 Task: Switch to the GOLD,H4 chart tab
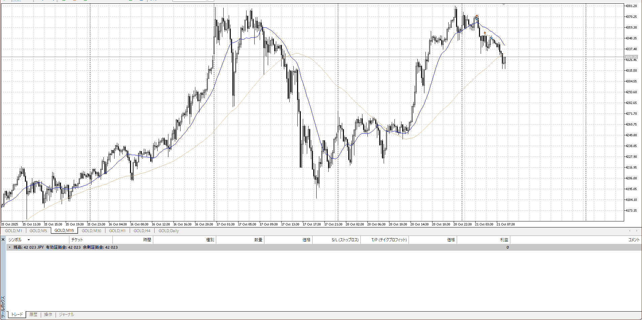coord(142,231)
